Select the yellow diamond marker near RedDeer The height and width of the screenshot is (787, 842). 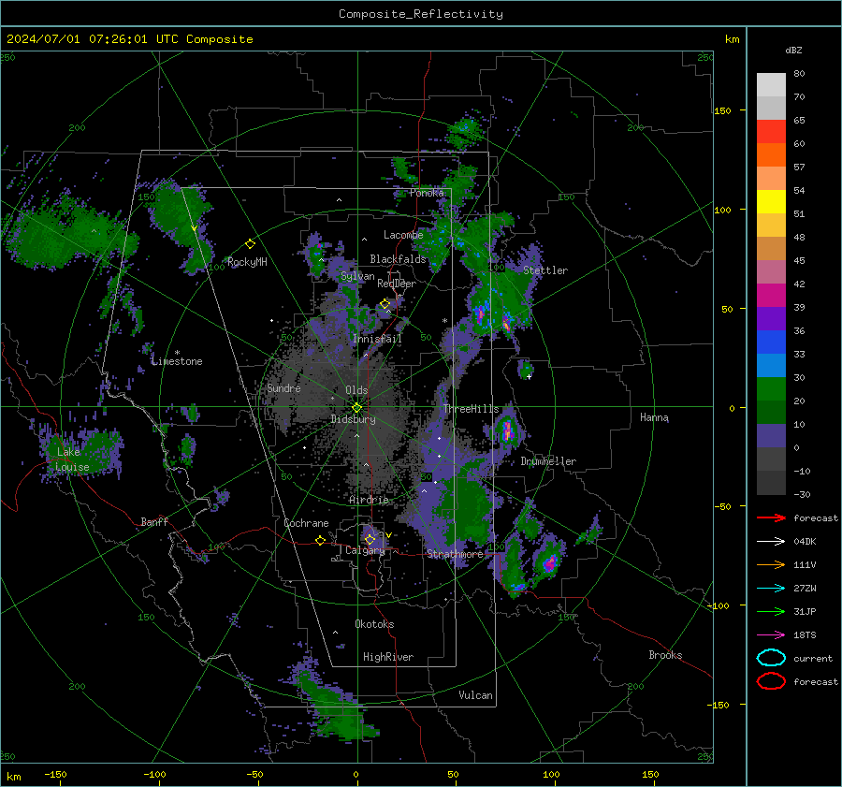click(385, 304)
